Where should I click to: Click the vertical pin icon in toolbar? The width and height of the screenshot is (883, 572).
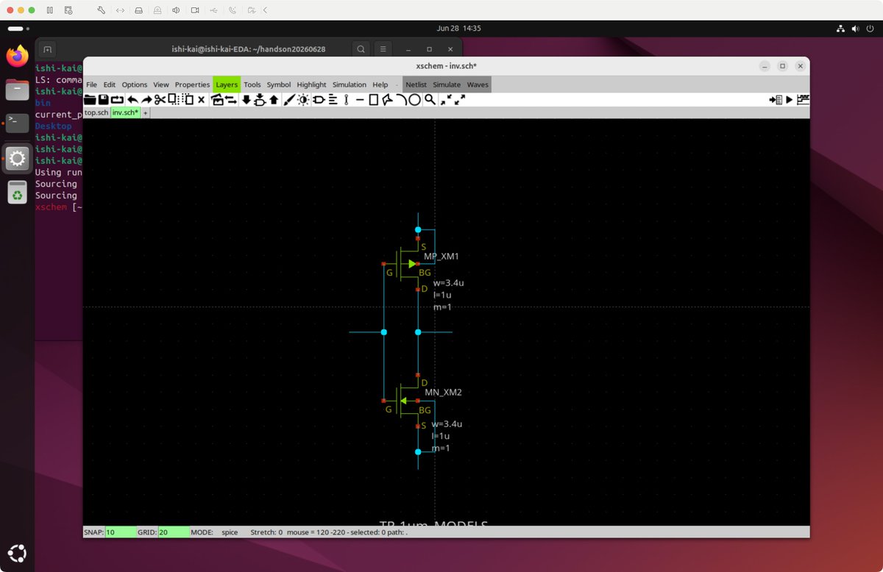coord(346,99)
